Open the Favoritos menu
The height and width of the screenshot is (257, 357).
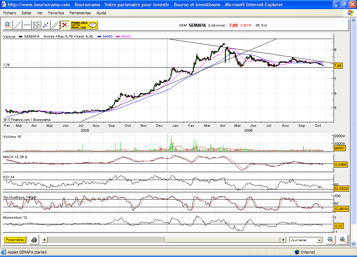[x=56, y=13]
